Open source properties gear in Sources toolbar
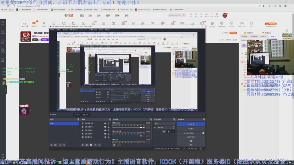The height and width of the screenshot is (165, 294). point(91,145)
